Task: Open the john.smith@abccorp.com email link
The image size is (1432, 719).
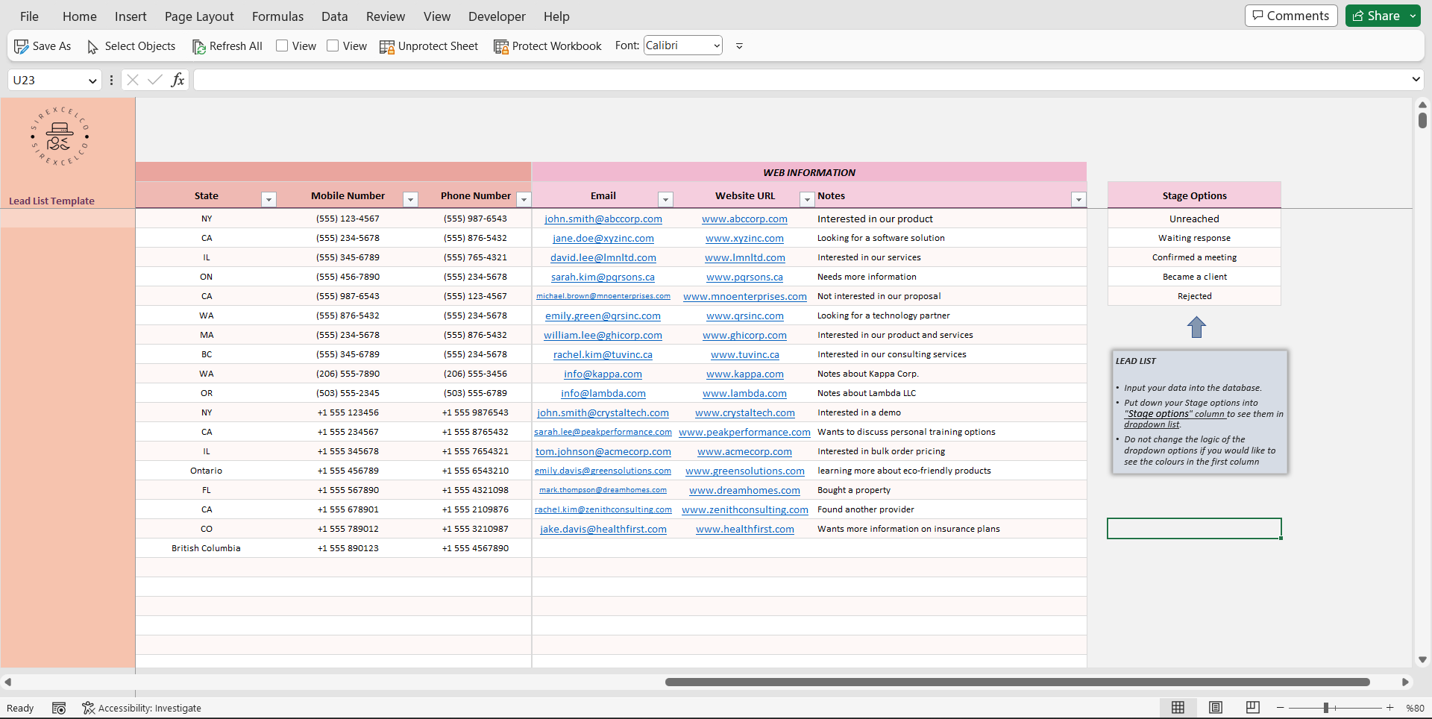Action: pos(603,219)
